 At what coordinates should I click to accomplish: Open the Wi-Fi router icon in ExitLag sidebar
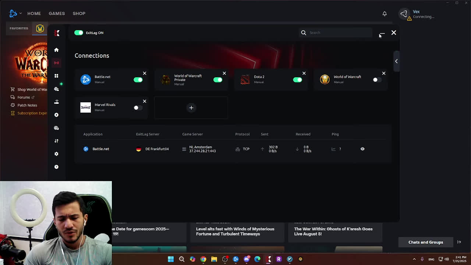56,102
